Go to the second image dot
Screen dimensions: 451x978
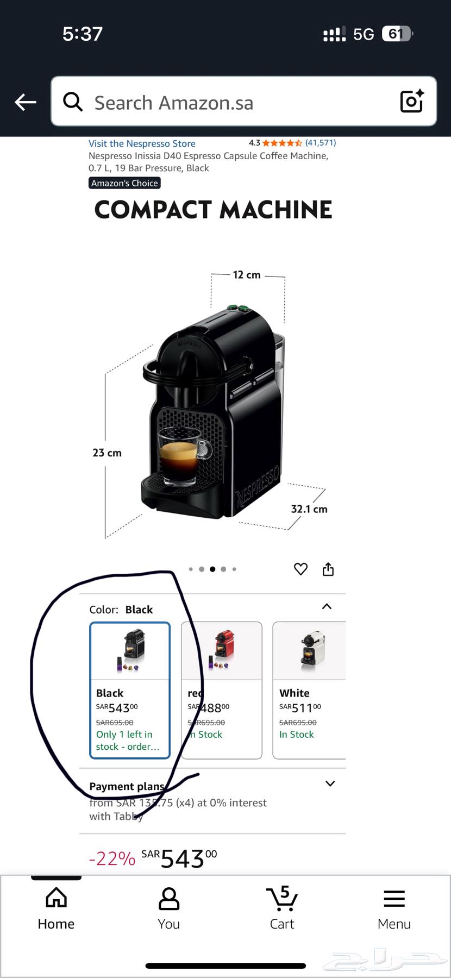202,569
